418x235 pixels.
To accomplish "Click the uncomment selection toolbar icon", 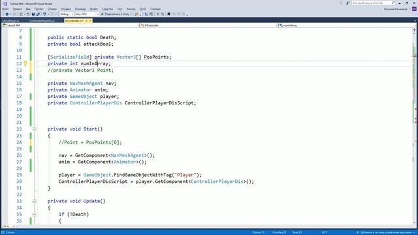I will [163, 14].
